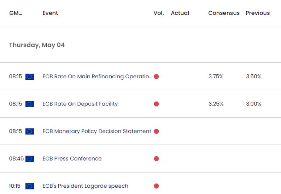
Task: Click EU flag beside ECB Deposit Facility
Action: (x=30, y=104)
